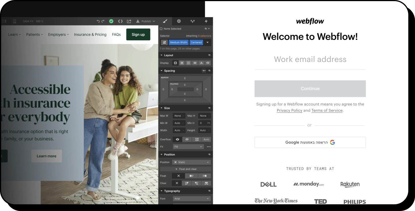Screen dimensions: 415x211
Task: Click graduation cap icon in Layout header
Action: click(x=209, y=55)
